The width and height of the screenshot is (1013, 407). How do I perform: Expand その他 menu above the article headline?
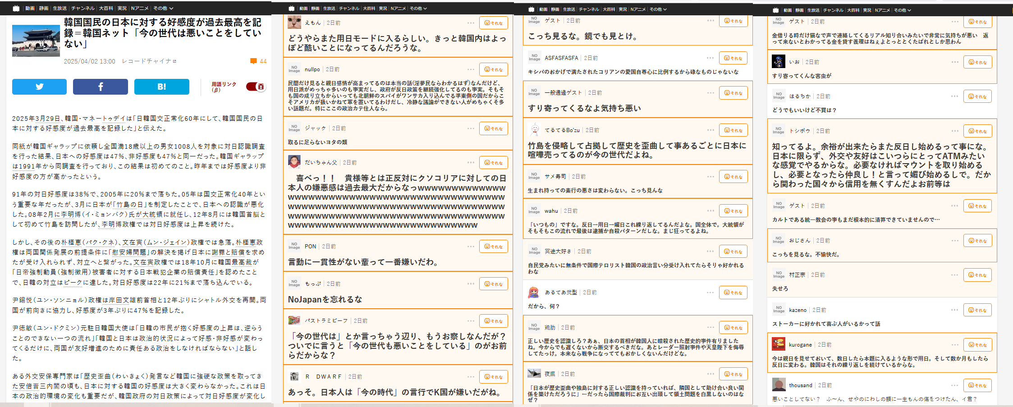tap(163, 8)
